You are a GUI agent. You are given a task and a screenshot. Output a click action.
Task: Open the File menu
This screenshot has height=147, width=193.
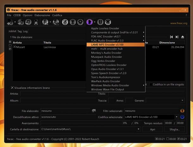point(9,15)
